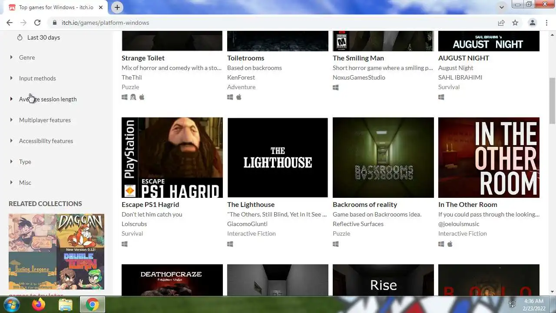556x313 pixels.
Task: Click Windows icon under The Smiling Man
Action: pyautogui.click(x=336, y=87)
